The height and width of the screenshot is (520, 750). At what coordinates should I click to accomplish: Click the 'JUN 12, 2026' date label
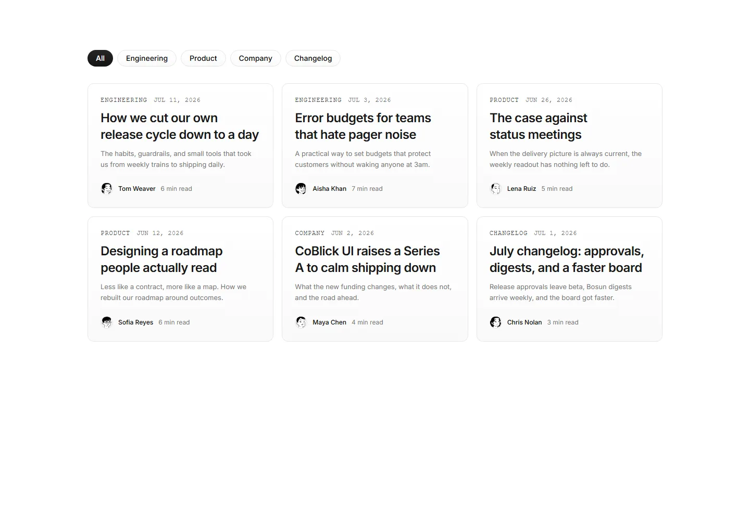(x=160, y=233)
